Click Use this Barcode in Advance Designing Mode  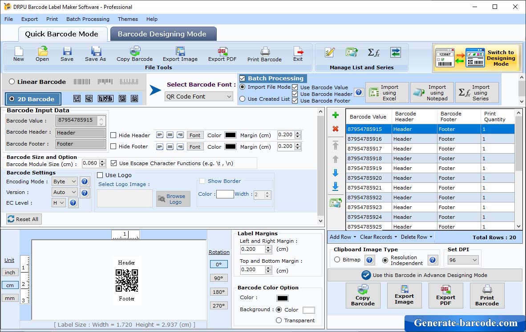425,275
